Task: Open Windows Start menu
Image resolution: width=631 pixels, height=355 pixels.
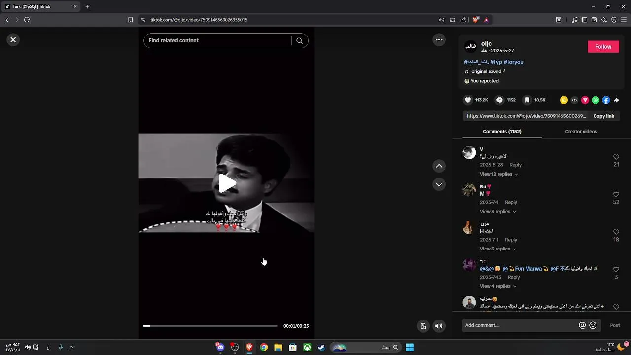Action: [x=410, y=347]
